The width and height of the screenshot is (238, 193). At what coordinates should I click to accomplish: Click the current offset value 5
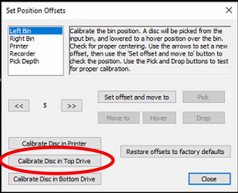[x=45, y=106]
